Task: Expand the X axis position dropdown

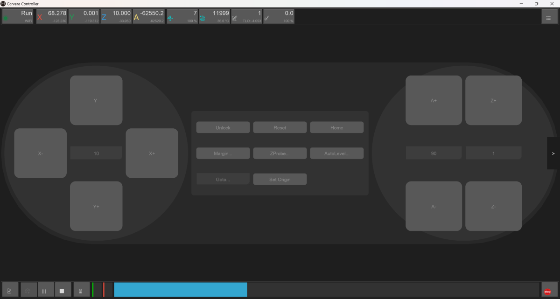Action: [x=52, y=17]
